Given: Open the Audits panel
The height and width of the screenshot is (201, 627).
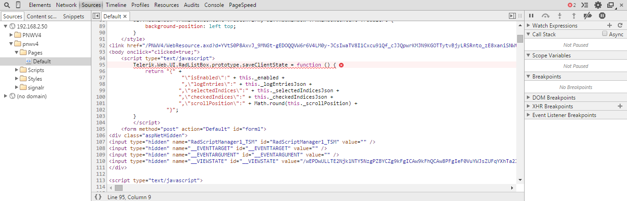Looking at the screenshot, I should click(x=192, y=5).
